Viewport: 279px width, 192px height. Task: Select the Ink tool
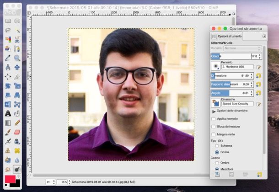(17, 141)
